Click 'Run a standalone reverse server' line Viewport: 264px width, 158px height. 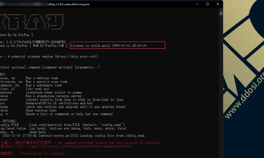(x=54, y=96)
